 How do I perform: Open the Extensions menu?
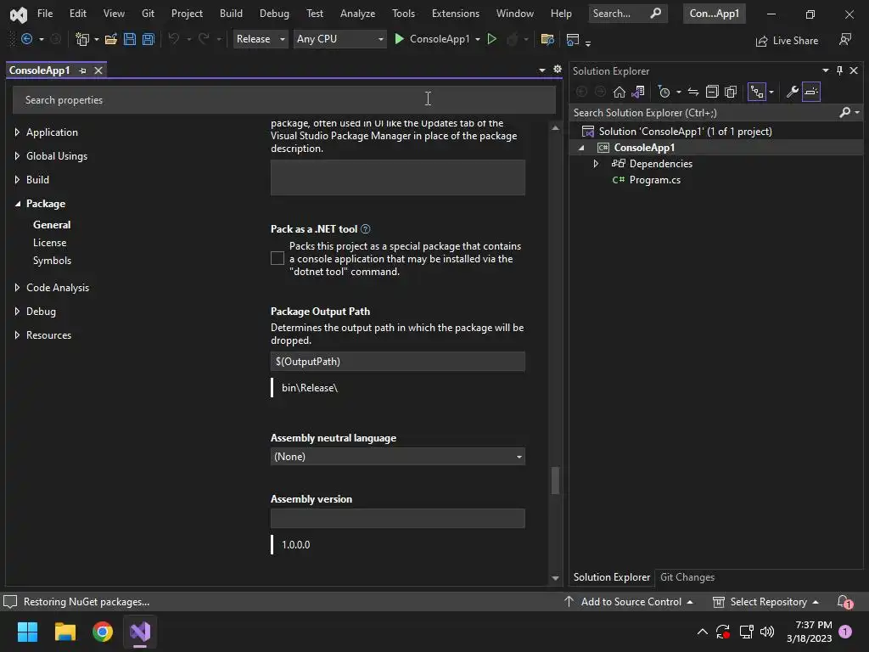(x=456, y=14)
